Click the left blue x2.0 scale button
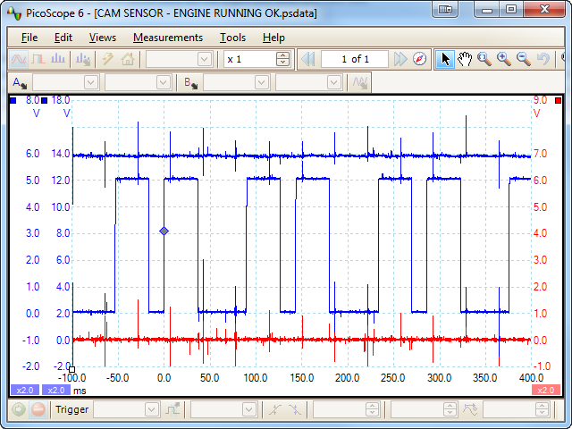 [x=23, y=390]
